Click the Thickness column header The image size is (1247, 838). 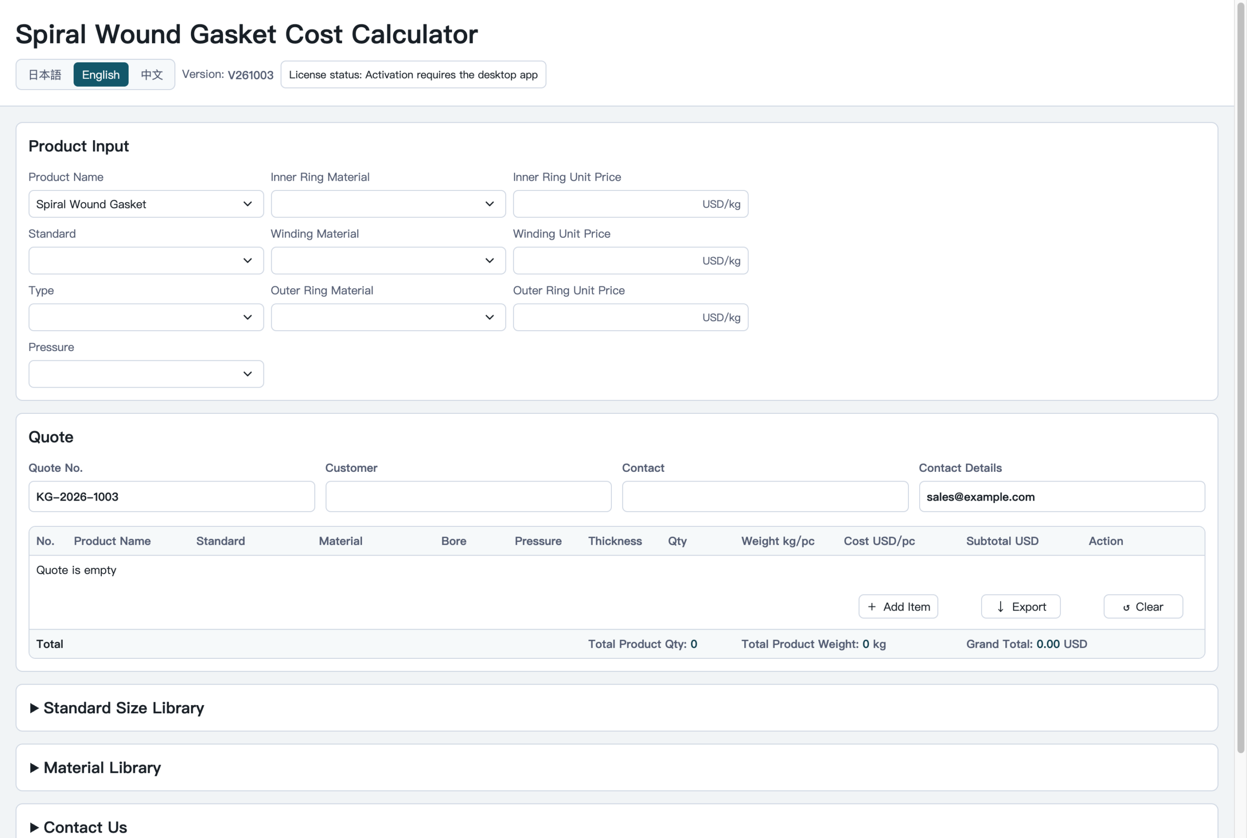click(x=615, y=541)
